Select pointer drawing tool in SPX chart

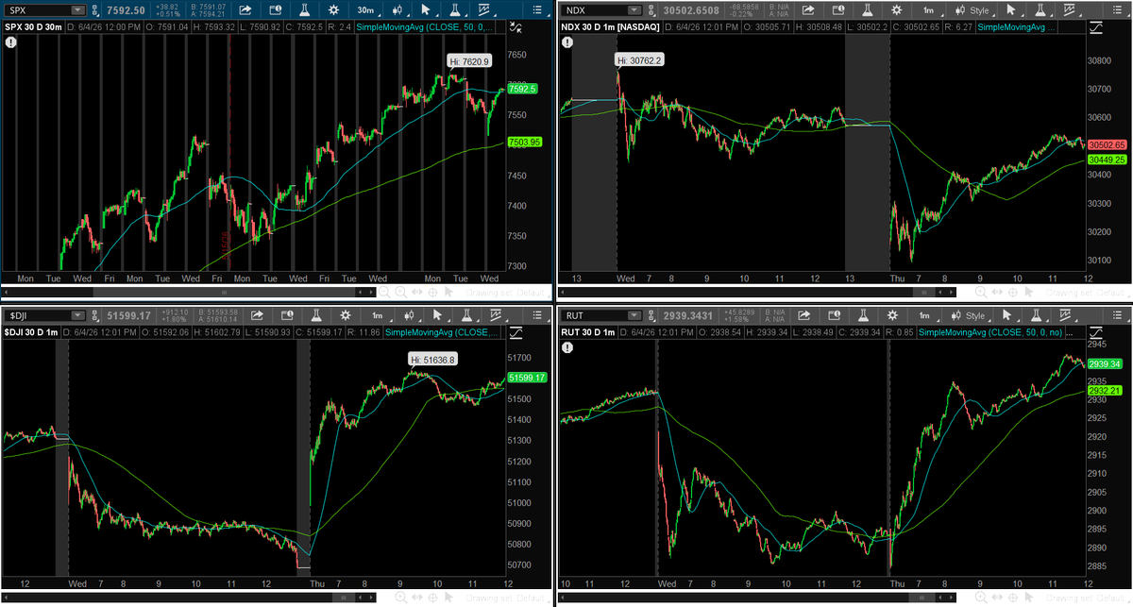coord(426,10)
